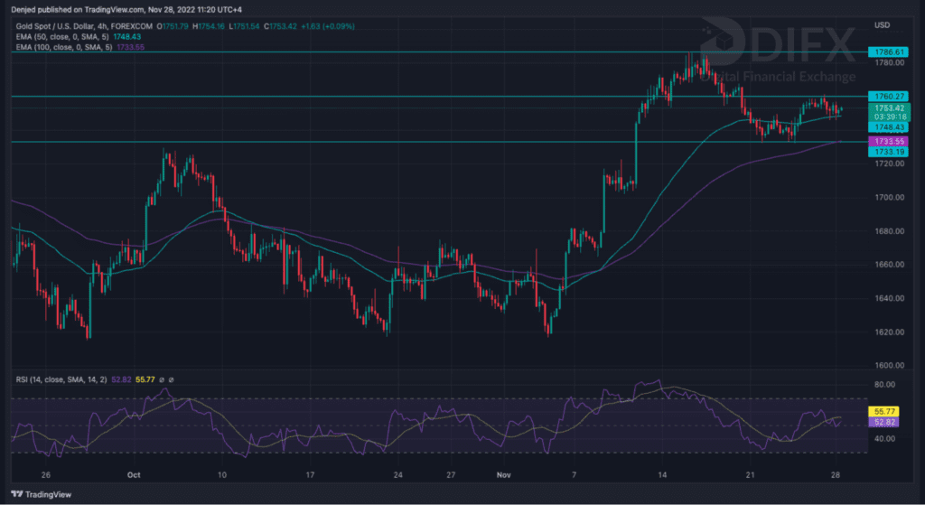Click the purple 1733.55 EMA price label
This screenshot has width=925, height=505.
(886, 142)
